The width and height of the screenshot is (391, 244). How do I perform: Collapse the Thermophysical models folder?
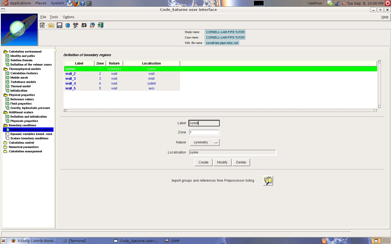click(5, 69)
